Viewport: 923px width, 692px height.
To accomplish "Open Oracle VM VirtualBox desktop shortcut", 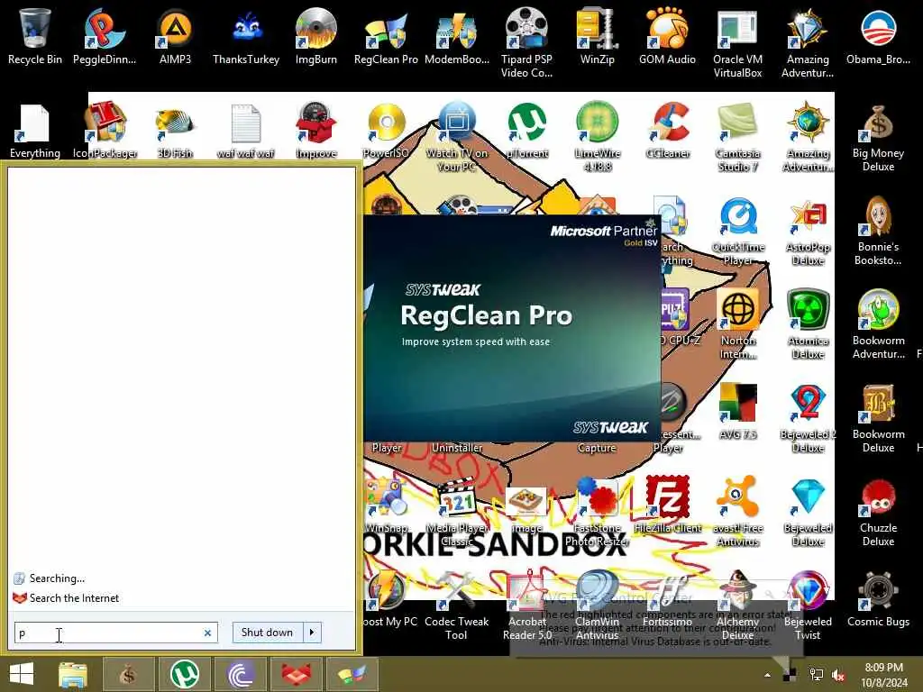I will coord(737,42).
